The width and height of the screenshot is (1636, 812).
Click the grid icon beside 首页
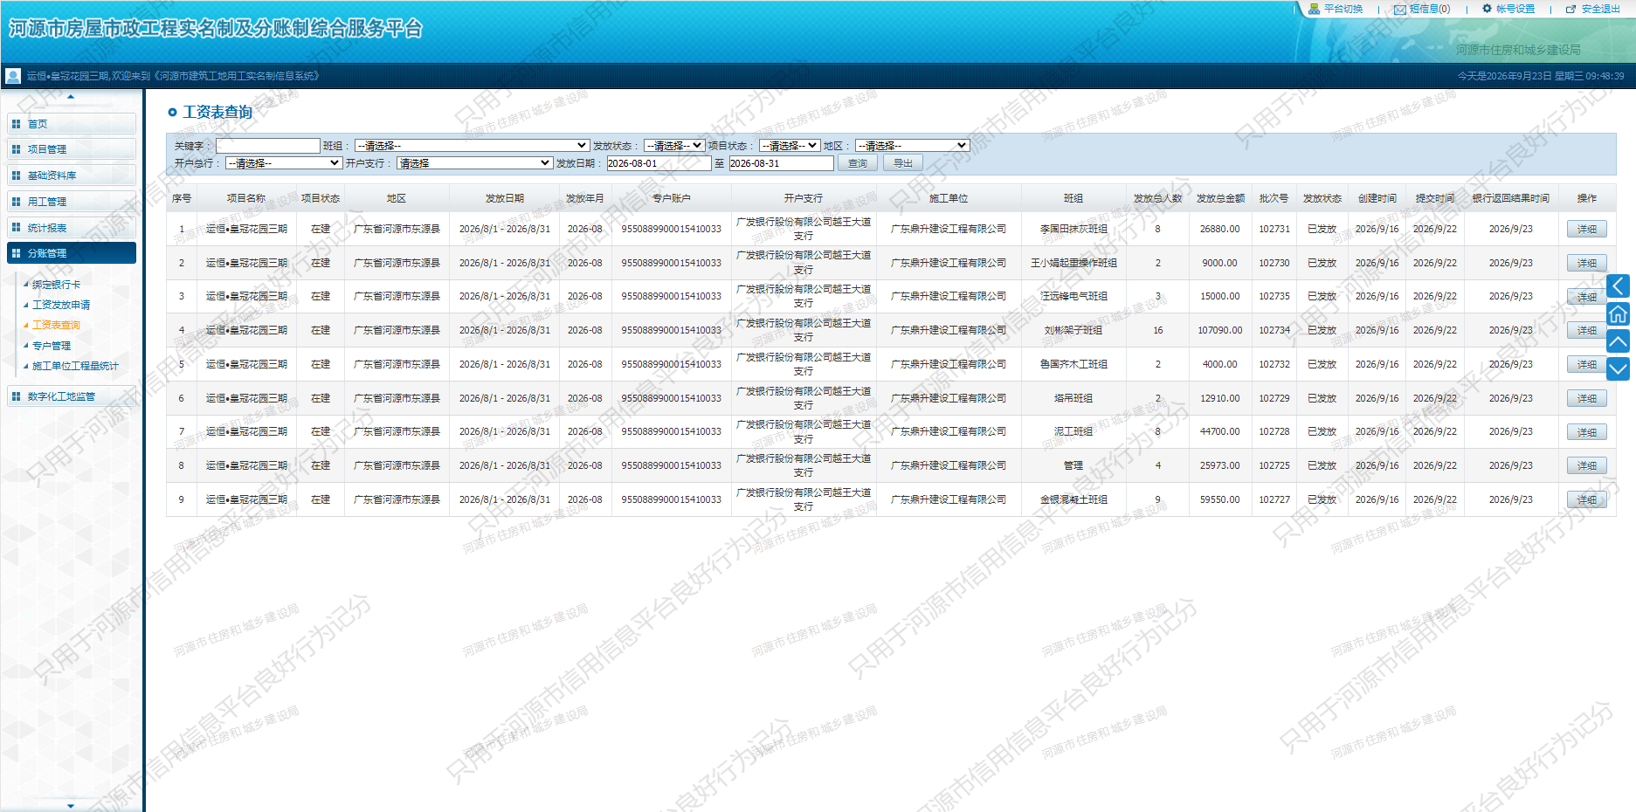click(16, 124)
